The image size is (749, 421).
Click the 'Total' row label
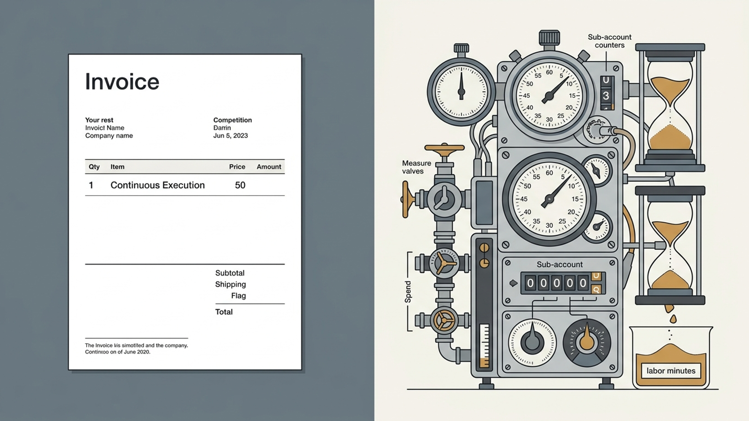coord(224,312)
